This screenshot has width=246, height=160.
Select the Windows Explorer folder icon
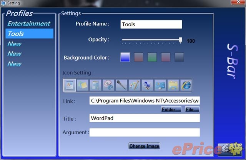[173, 85]
